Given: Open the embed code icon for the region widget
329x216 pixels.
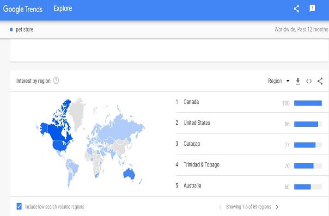Looking at the screenshot, I should click(x=309, y=81).
